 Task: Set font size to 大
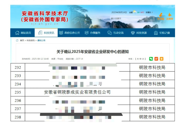138,59
